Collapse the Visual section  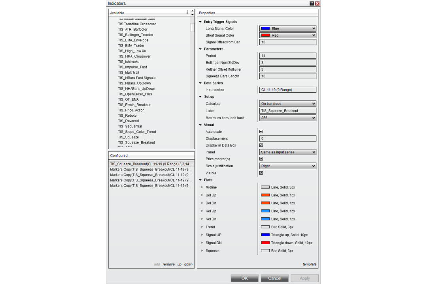(200, 125)
